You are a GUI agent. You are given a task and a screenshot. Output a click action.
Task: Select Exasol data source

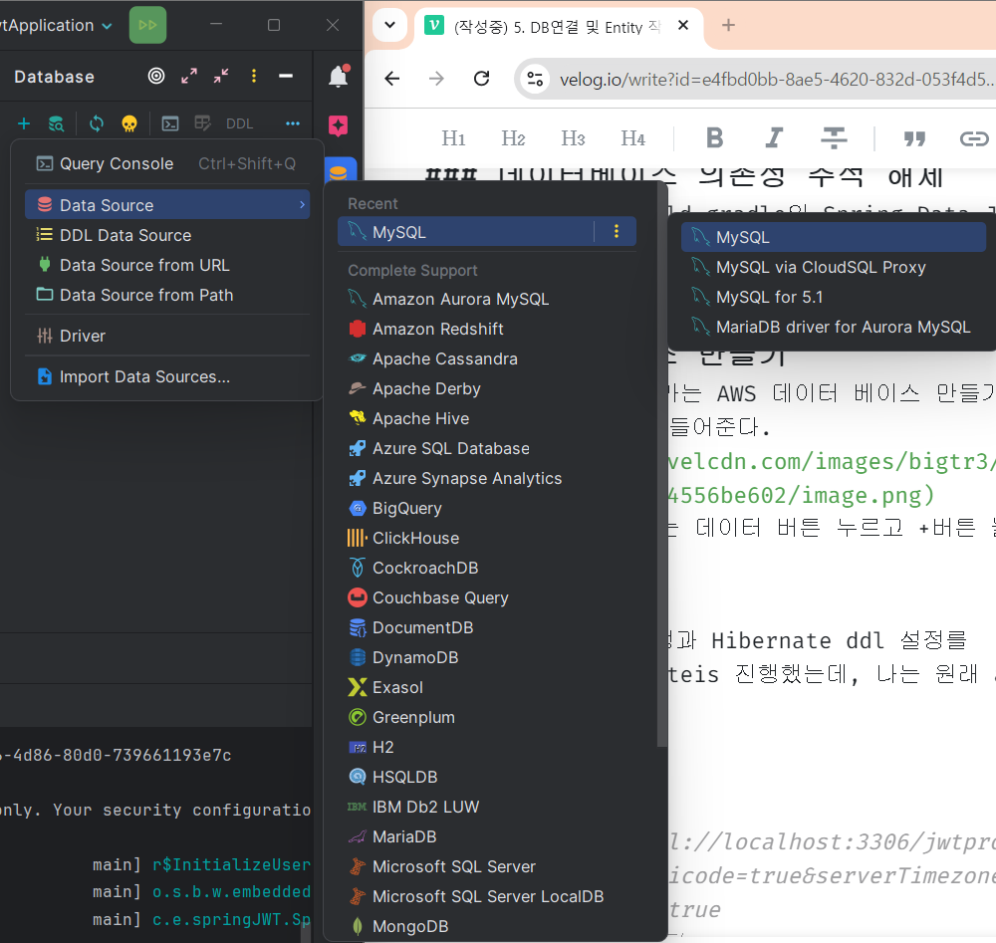[x=487, y=687]
